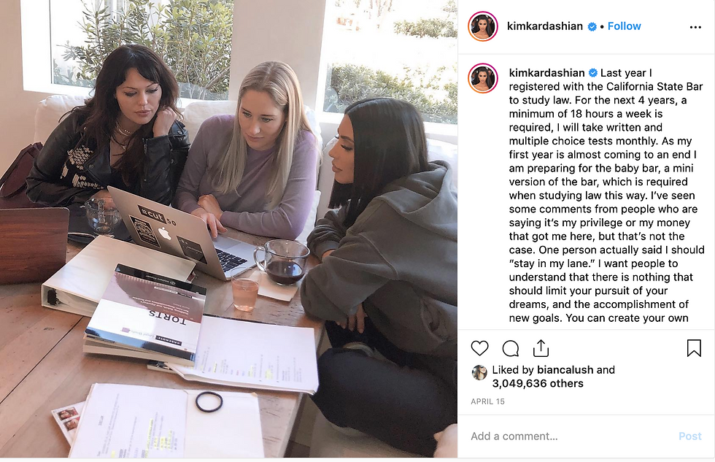The image size is (715, 462).
Task: Follow the kimkardashian account
Action: (x=625, y=26)
